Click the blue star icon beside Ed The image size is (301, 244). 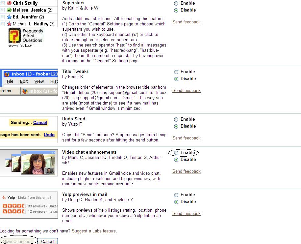pyautogui.click(x=9, y=17)
